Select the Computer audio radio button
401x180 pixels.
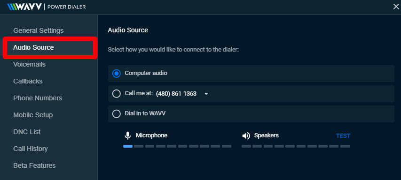click(x=117, y=74)
